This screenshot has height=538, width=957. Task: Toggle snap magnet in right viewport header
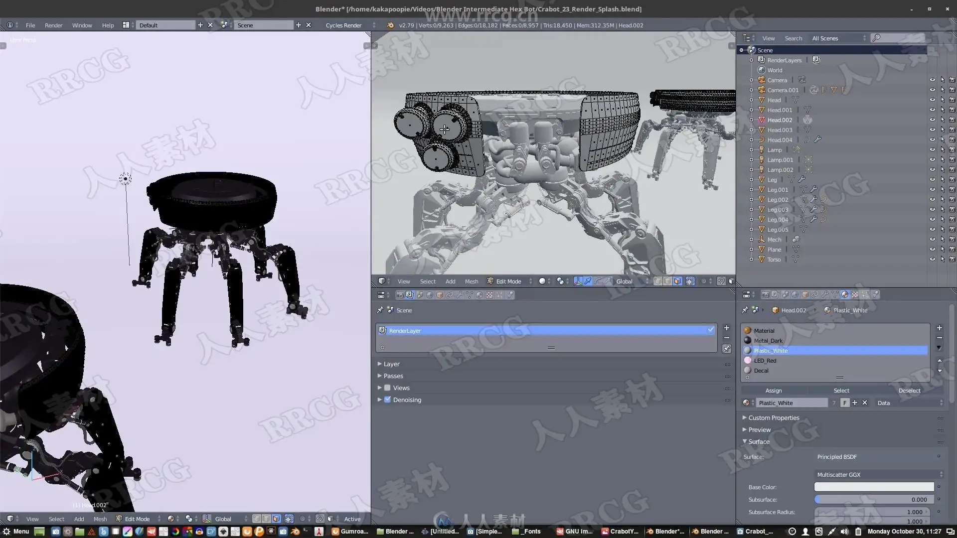[721, 281]
